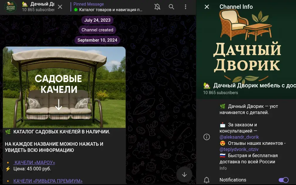Close the Channel Info panel

(x=207, y=7)
